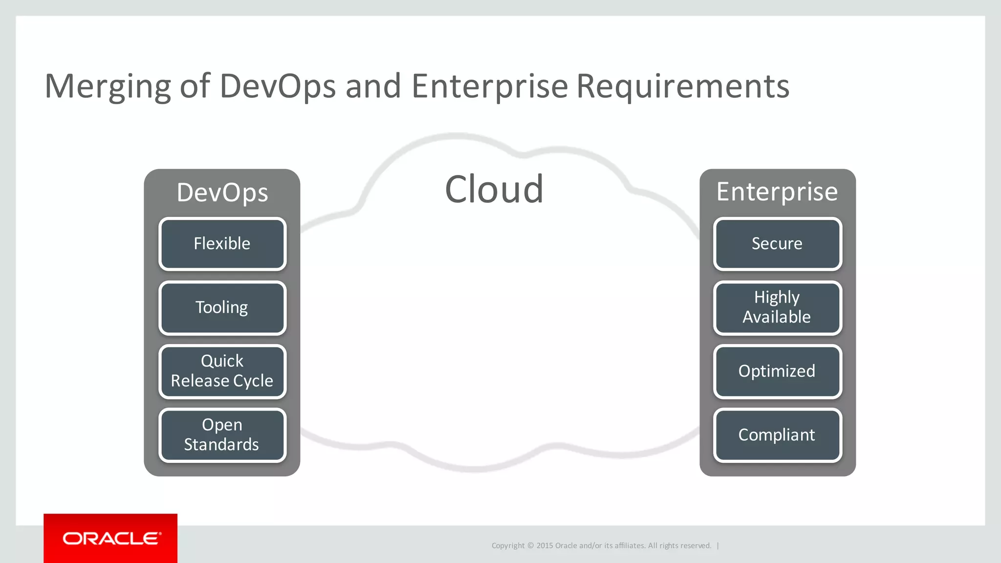Click the Highly Available box
This screenshot has width=1001, height=563.
click(777, 307)
